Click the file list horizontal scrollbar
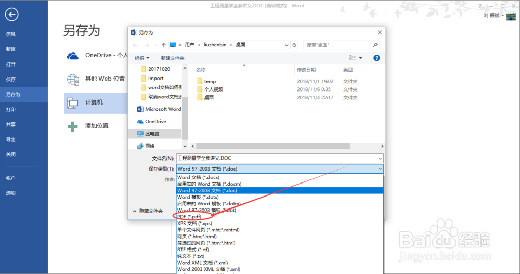This screenshot has height=274, width=520. click(273, 146)
